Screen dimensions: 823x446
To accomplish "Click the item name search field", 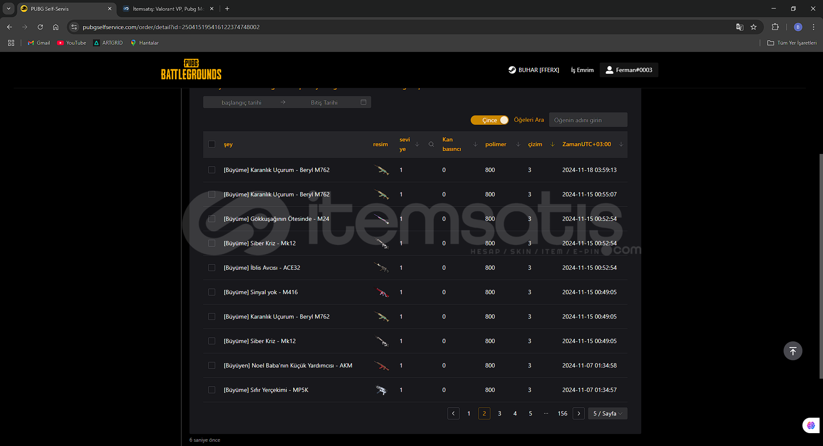I will [x=588, y=120].
